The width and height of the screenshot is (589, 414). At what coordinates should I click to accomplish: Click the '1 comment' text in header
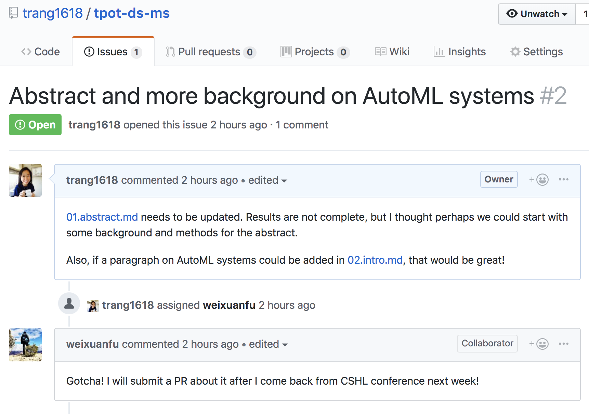[302, 125]
